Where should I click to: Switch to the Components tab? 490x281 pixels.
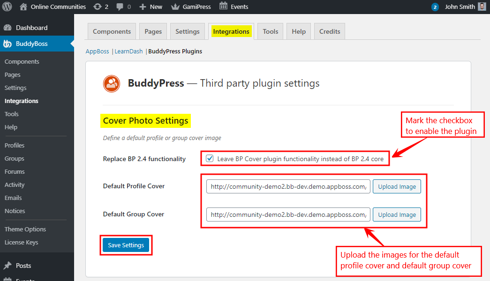pos(112,31)
